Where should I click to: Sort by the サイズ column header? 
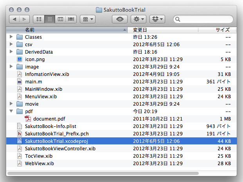(217, 30)
